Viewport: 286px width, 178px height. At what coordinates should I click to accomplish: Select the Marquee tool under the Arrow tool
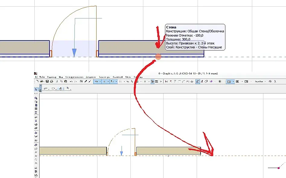(x=36, y=93)
